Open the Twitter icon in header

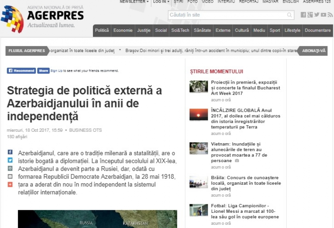[x=317, y=15]
